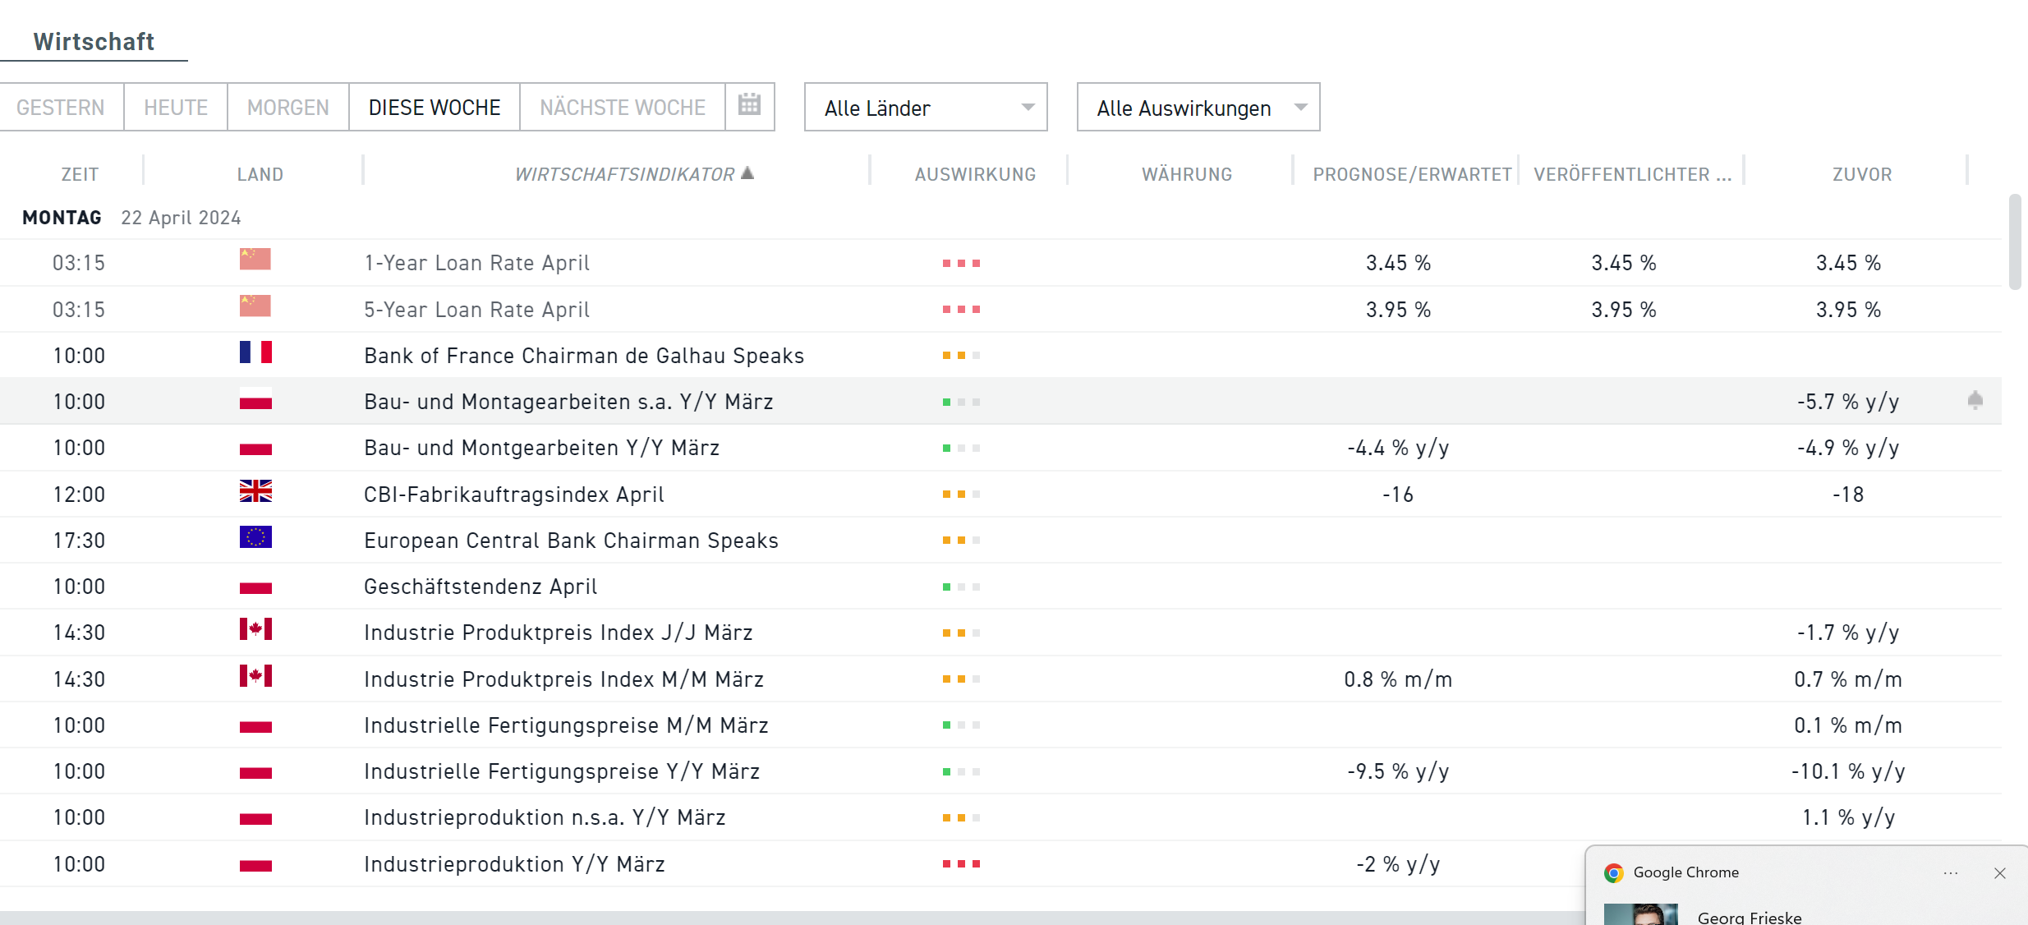Switch to the HEUTE tab

[x=176, y=108]
